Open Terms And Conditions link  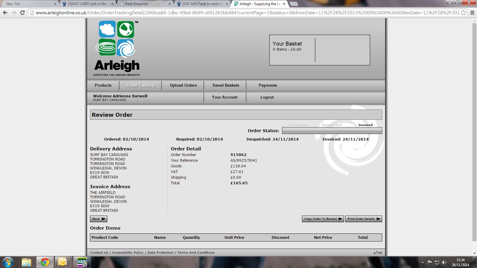tap(196, 253)
